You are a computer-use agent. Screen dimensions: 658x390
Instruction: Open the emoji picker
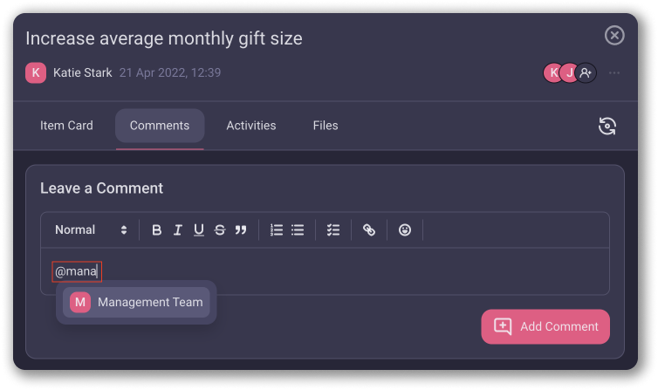(x=405, y=230)
